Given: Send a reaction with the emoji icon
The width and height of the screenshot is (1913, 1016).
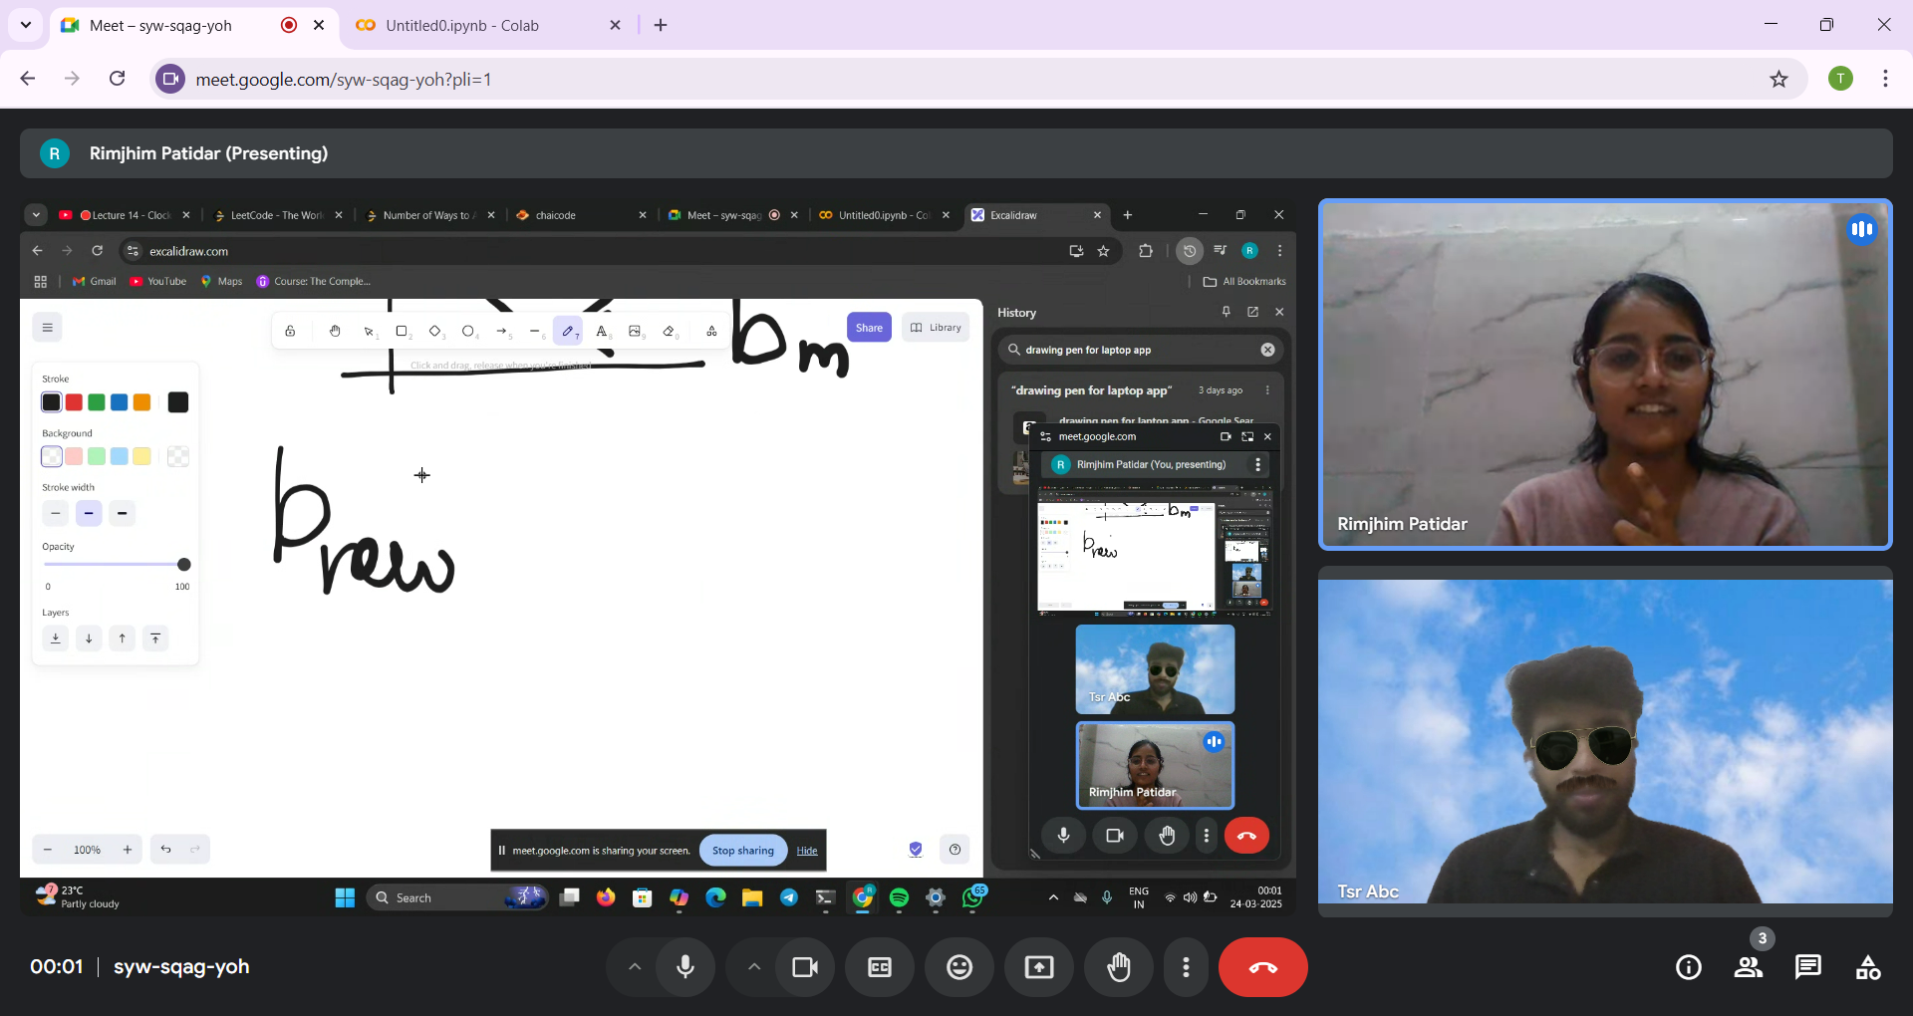Looking at the screenshot, I should click(x=959, y=967).
